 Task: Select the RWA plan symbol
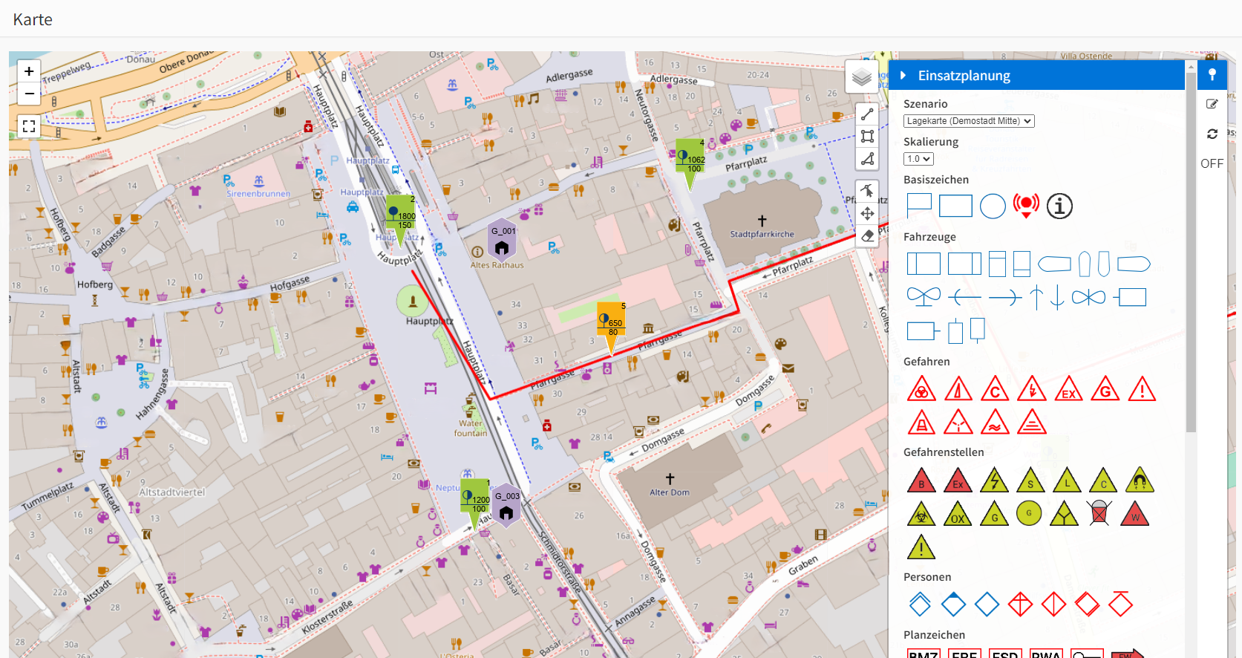click(x=1046, y=654)
